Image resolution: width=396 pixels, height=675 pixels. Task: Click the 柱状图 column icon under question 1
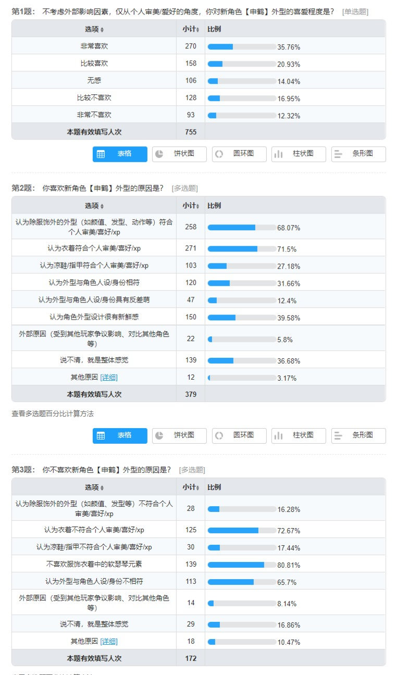[279, 154]
